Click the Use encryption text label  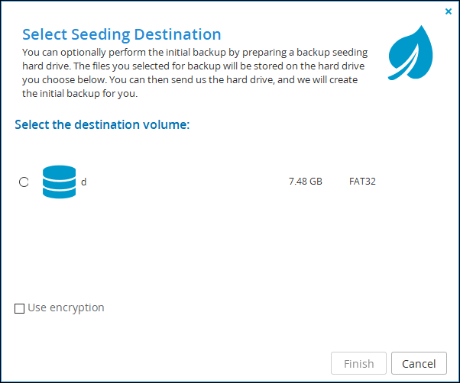[x=66, y=307]
